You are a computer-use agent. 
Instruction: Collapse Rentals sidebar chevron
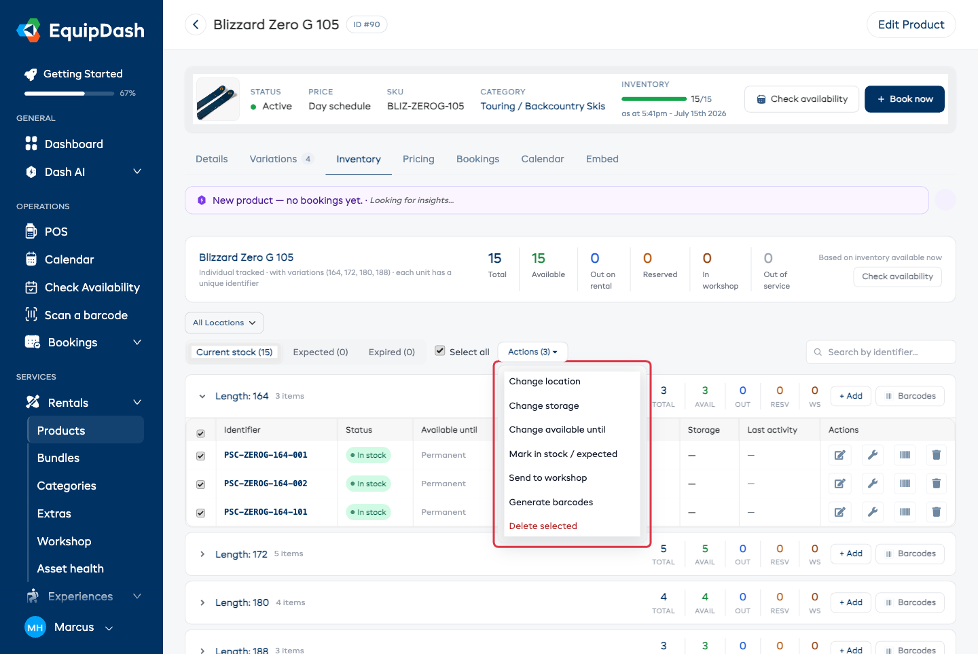(x=137, y=402)
